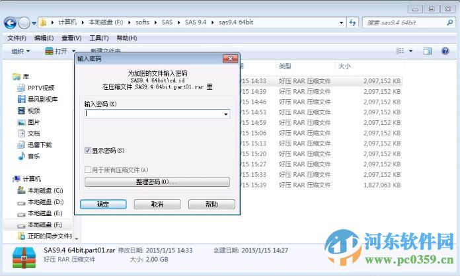This screenshot has width=460, height=276.
Task: Expand the address bar history dropdown
Action: (341, 22)
